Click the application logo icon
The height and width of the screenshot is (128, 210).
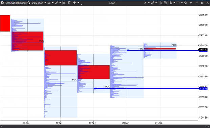tap(2, 3)
